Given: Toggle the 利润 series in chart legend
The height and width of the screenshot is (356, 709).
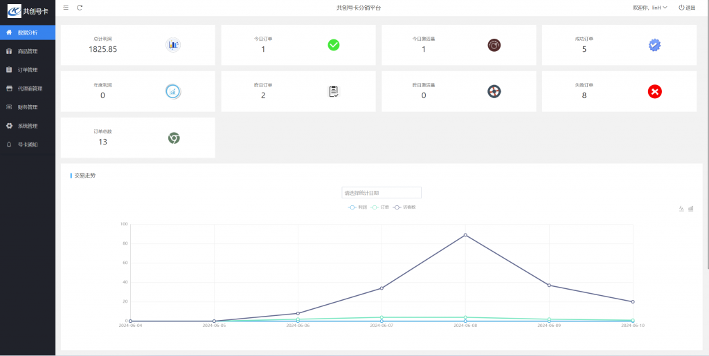Looking at the screenshot, I should 358,207.
